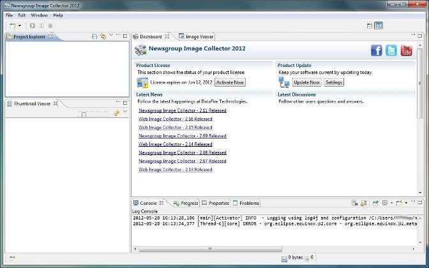The image size is (429, 268).
Task: Click the Pause toolbar icon
Action: (41, 26)
